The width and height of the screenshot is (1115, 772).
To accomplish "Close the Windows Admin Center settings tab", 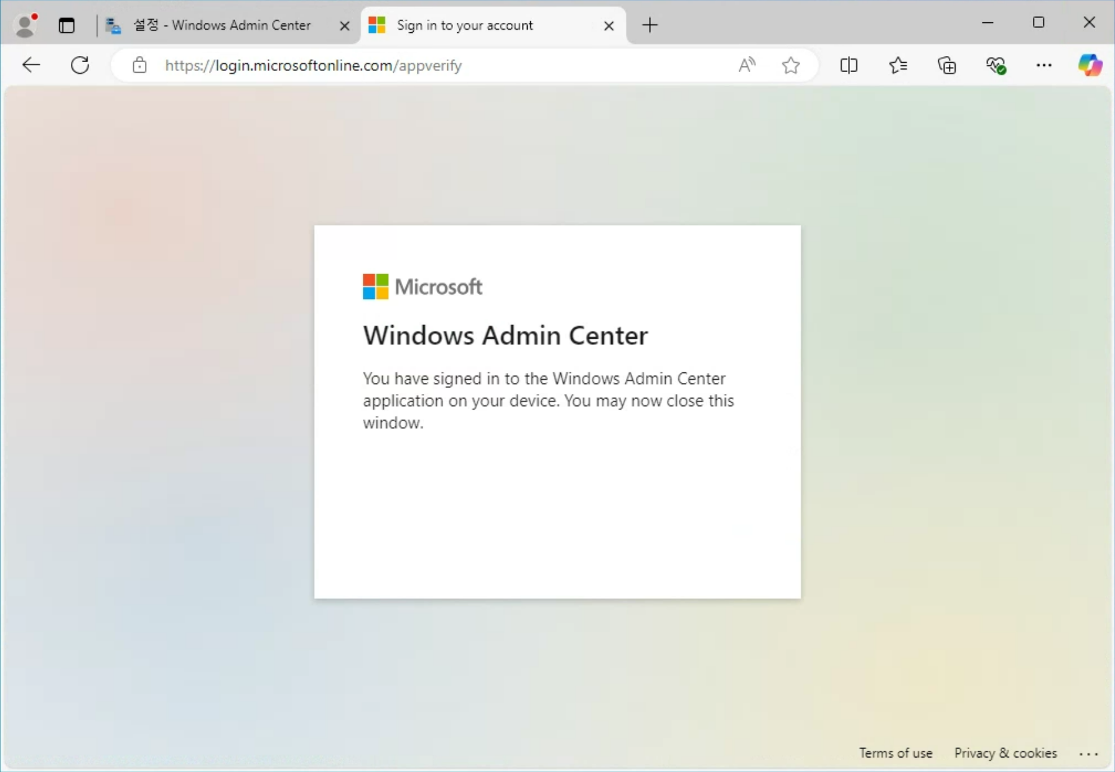I will click(344, 25).
